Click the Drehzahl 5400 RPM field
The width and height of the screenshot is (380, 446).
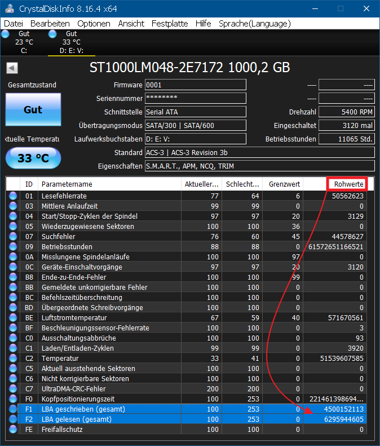pyautogui.click(x=346, y=112)
